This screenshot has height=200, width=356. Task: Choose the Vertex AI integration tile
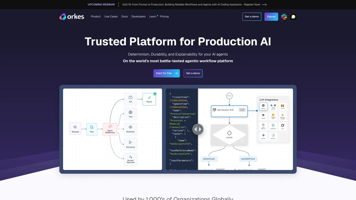(x=273, y=136)
